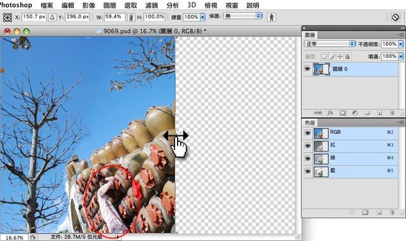Image resolution: width=406 pixels, height=241 pixels.
Task: Open the 選取 menu
Action: tap(131, 5)
